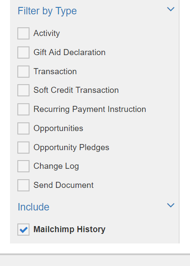Click the Opportunity Pledges label text
Image resolution: width=190 pixels, height=266 pixels.
click(71, 148)
